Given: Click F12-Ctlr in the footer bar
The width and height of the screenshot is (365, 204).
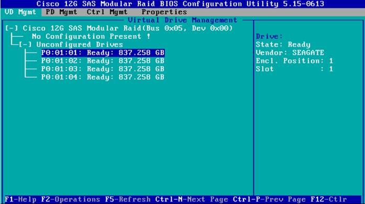Looking at the screenshot, I should (329, 200).
